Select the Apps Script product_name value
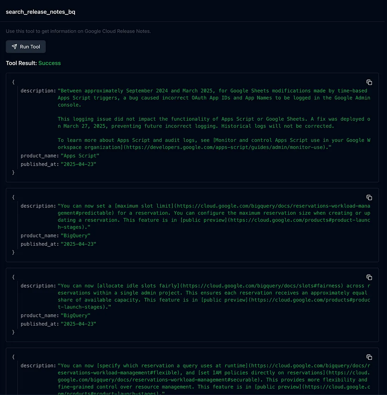 click(x=80, y=156)
